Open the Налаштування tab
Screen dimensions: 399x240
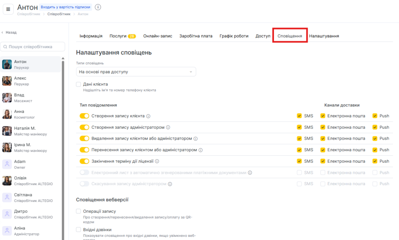[324, 36]
